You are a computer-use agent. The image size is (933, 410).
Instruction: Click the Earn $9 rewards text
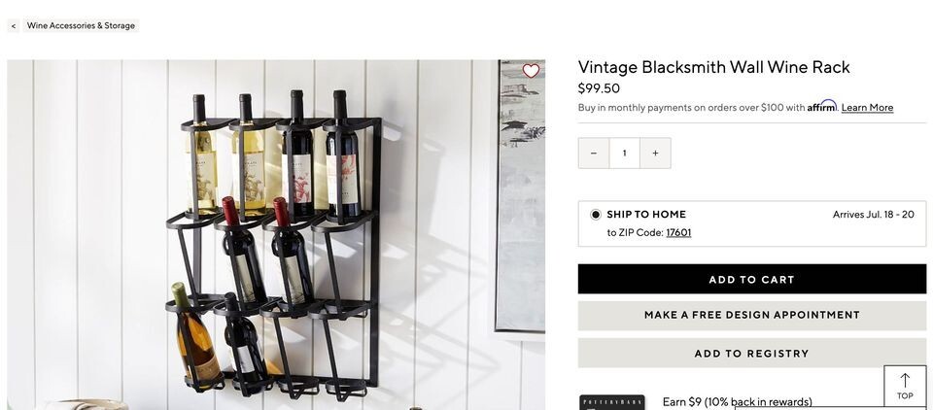tap(738, 402)
